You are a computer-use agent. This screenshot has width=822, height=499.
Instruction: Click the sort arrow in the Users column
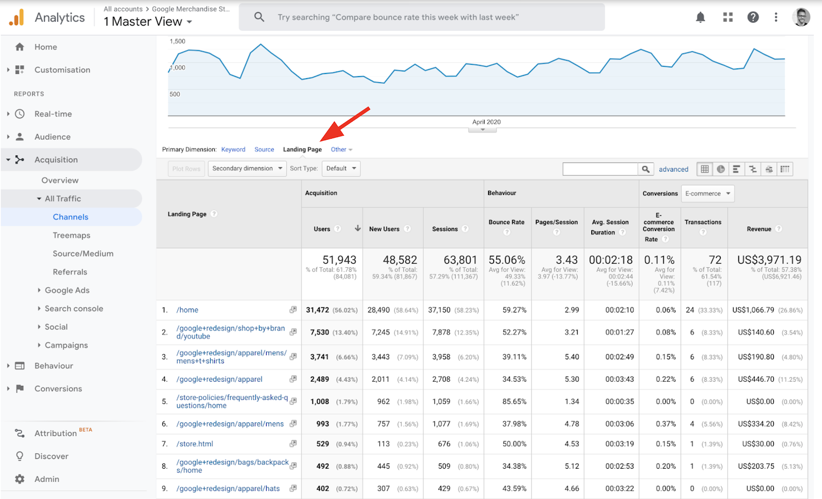[x=358, y=228]
